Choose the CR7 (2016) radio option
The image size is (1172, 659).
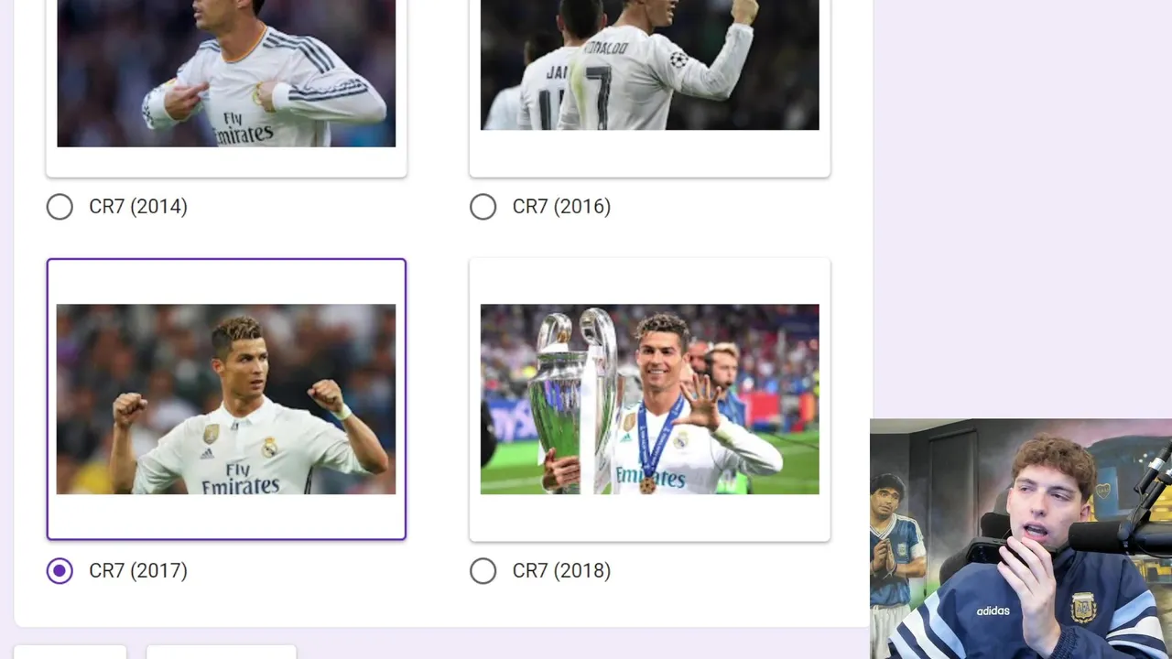[483, 207]
